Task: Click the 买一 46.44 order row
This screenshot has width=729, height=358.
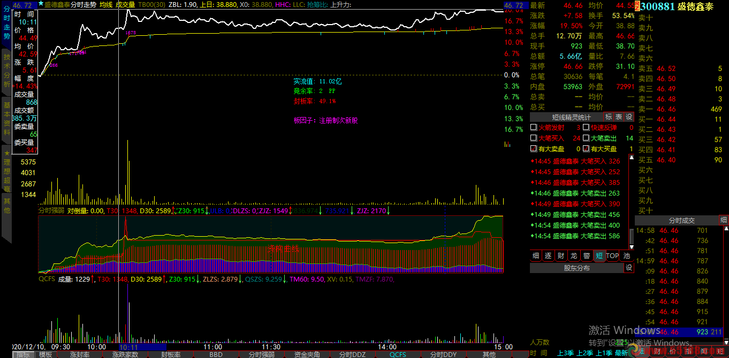Action: (x=680, y=119)
